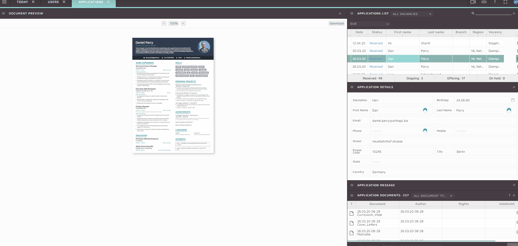Open row options for the Ali Sharifi application

pyautogui.click(x=517, y=43)
